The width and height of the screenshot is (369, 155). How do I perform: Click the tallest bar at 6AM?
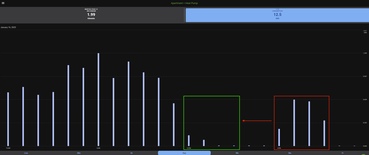click(98, 100)
